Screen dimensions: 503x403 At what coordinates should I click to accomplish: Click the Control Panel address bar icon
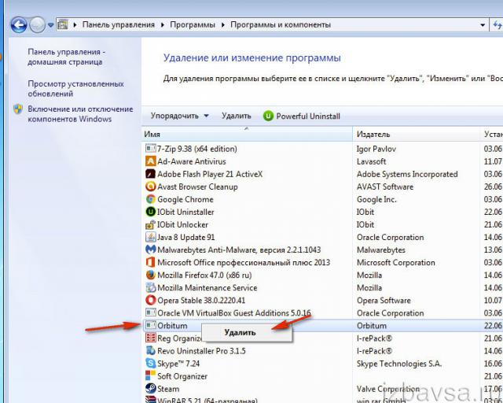63,24
